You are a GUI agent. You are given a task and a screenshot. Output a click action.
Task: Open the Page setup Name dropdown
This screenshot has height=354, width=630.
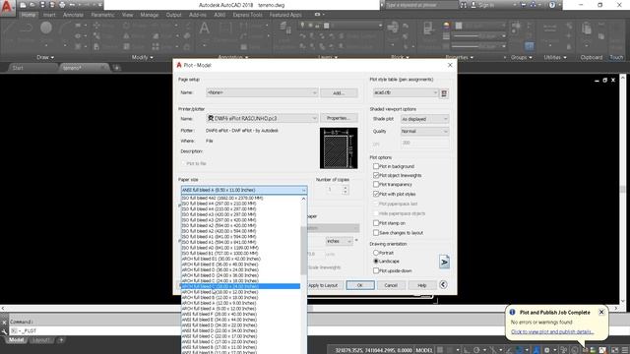(x=262, y=92)
